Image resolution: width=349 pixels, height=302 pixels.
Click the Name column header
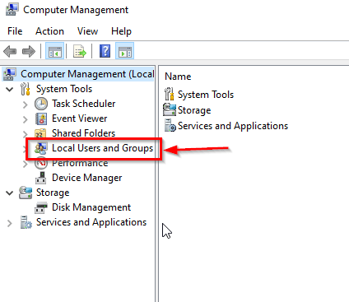point(178,77)
